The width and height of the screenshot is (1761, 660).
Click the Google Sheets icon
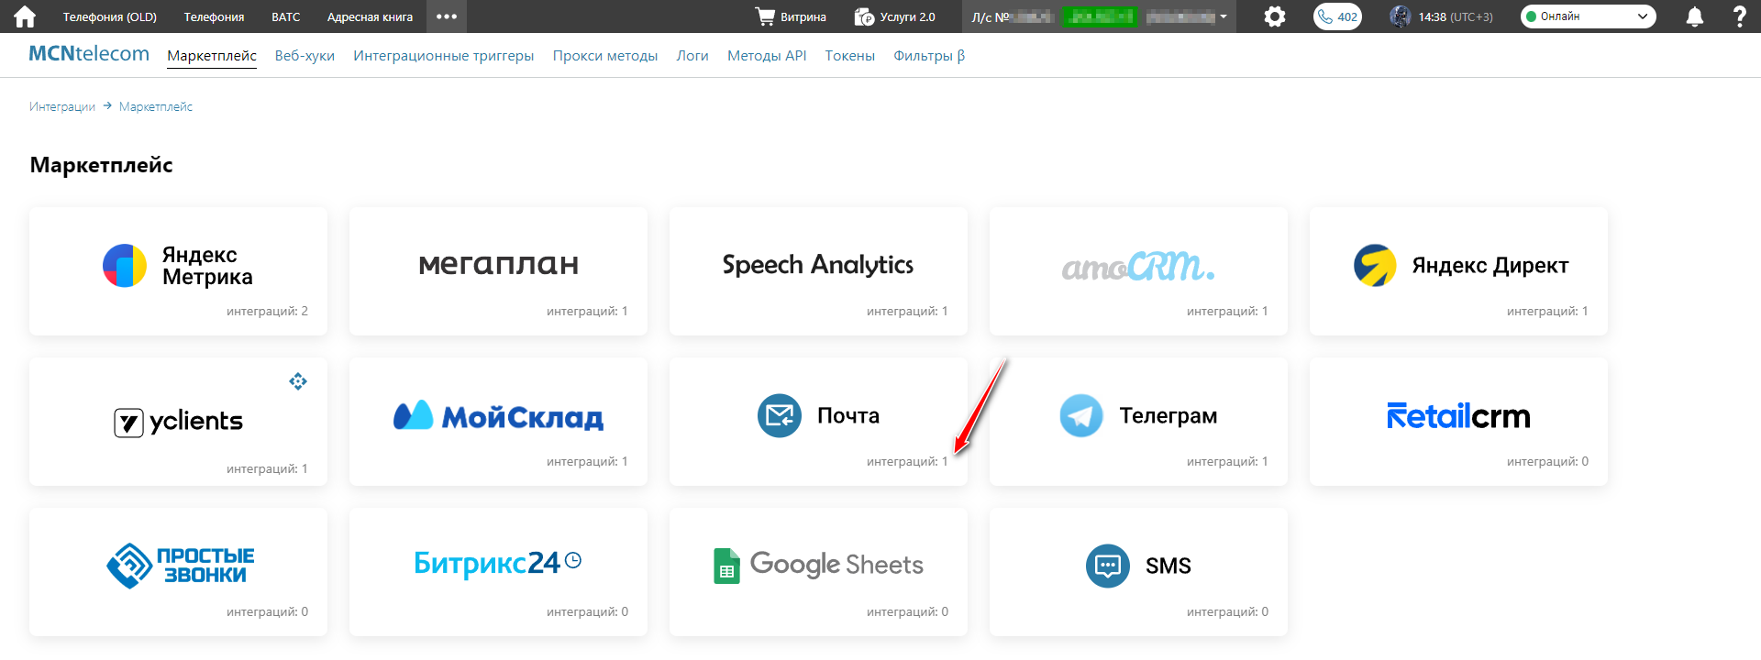[x=726, y=566]
